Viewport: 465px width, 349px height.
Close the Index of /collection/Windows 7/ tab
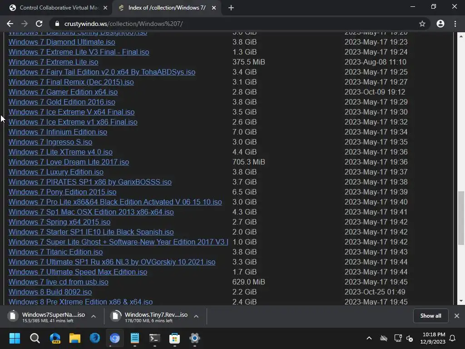pyautogui.click(x=214, y=8)
